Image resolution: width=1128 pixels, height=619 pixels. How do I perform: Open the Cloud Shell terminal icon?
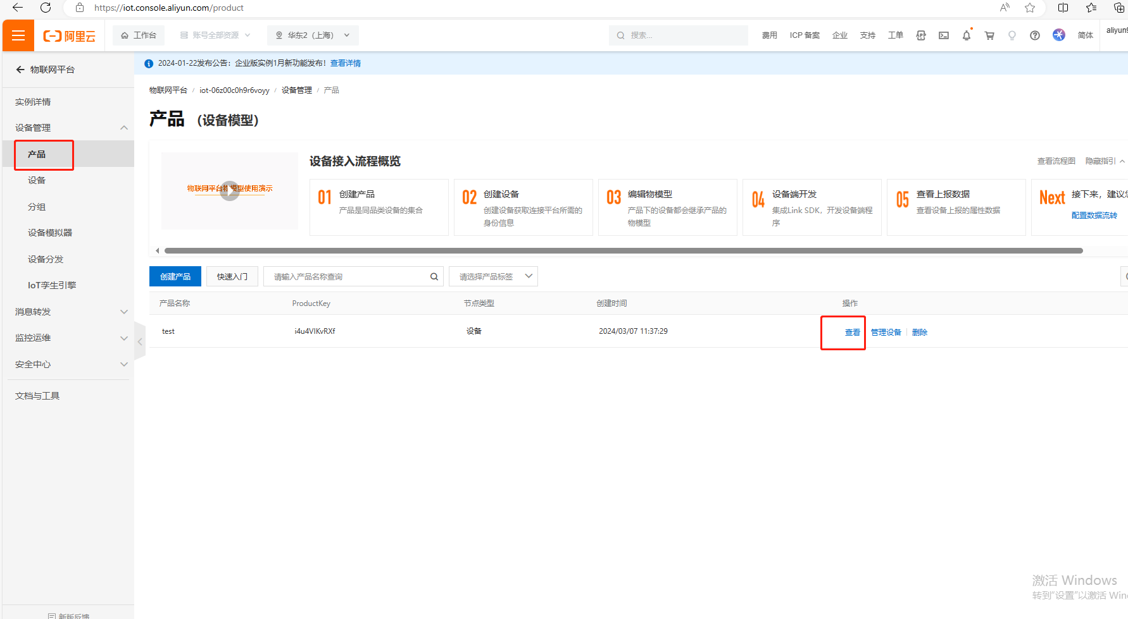point(943,35)
